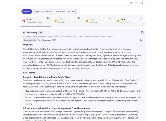Open the filter list icon
Viewport: 166px width, 121px height.
136,3
